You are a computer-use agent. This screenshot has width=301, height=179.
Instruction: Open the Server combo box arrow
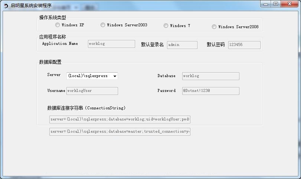pyautogui.click(x=115, y=76)
